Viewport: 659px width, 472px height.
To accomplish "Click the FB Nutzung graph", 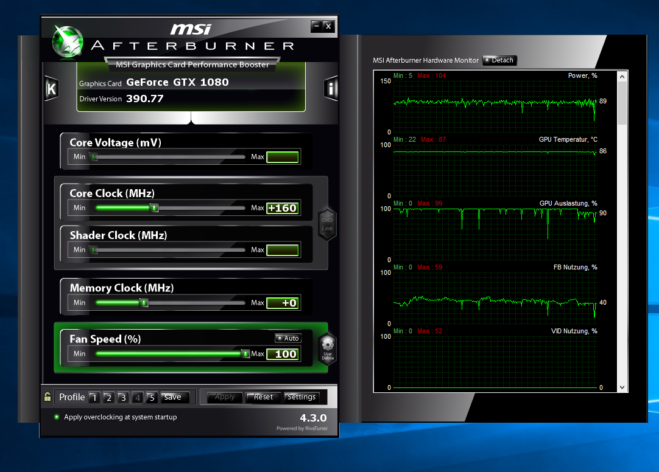I will pos(495,298).
